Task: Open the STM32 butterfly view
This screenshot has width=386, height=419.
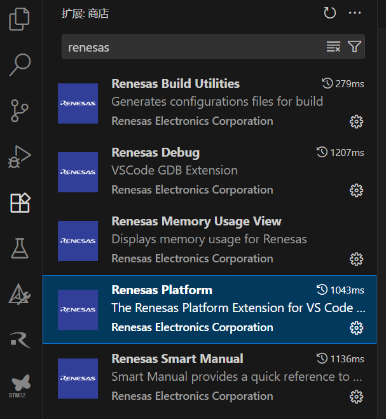Action: coord(20,386)
